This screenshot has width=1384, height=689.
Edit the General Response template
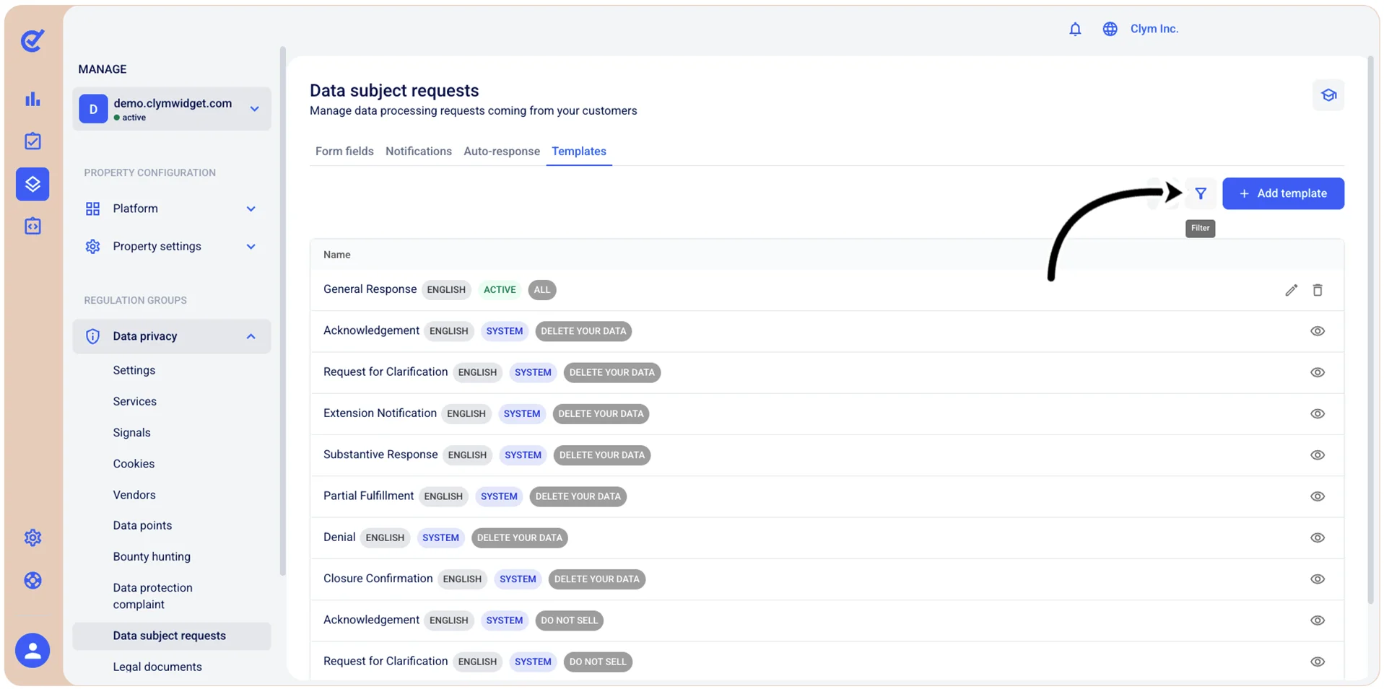(1291, 290)
